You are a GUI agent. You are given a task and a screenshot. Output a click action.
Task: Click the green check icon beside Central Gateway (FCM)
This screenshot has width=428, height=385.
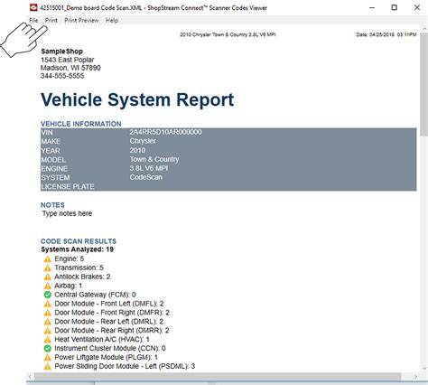[48, 295]
